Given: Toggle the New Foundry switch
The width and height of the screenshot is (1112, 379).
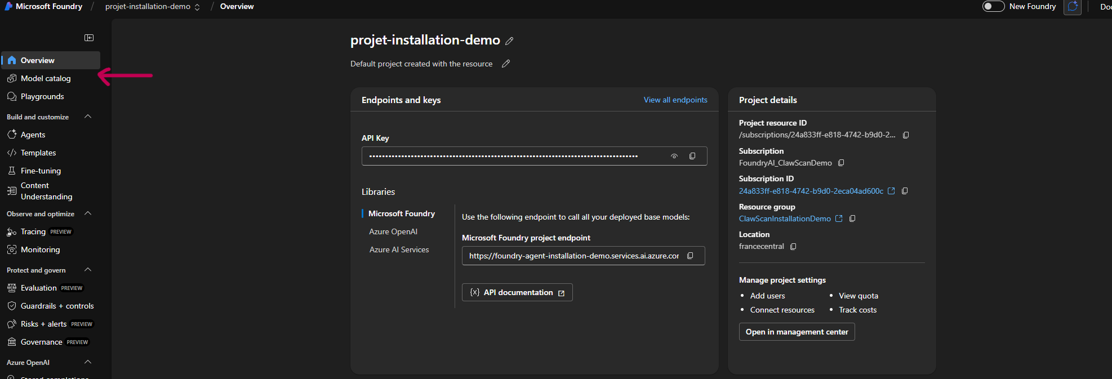Looking at the screenshot, I should click(993, 6).
